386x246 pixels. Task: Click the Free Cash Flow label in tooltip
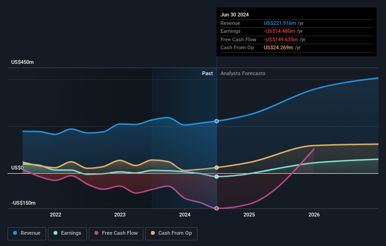[x=238, y=39]
